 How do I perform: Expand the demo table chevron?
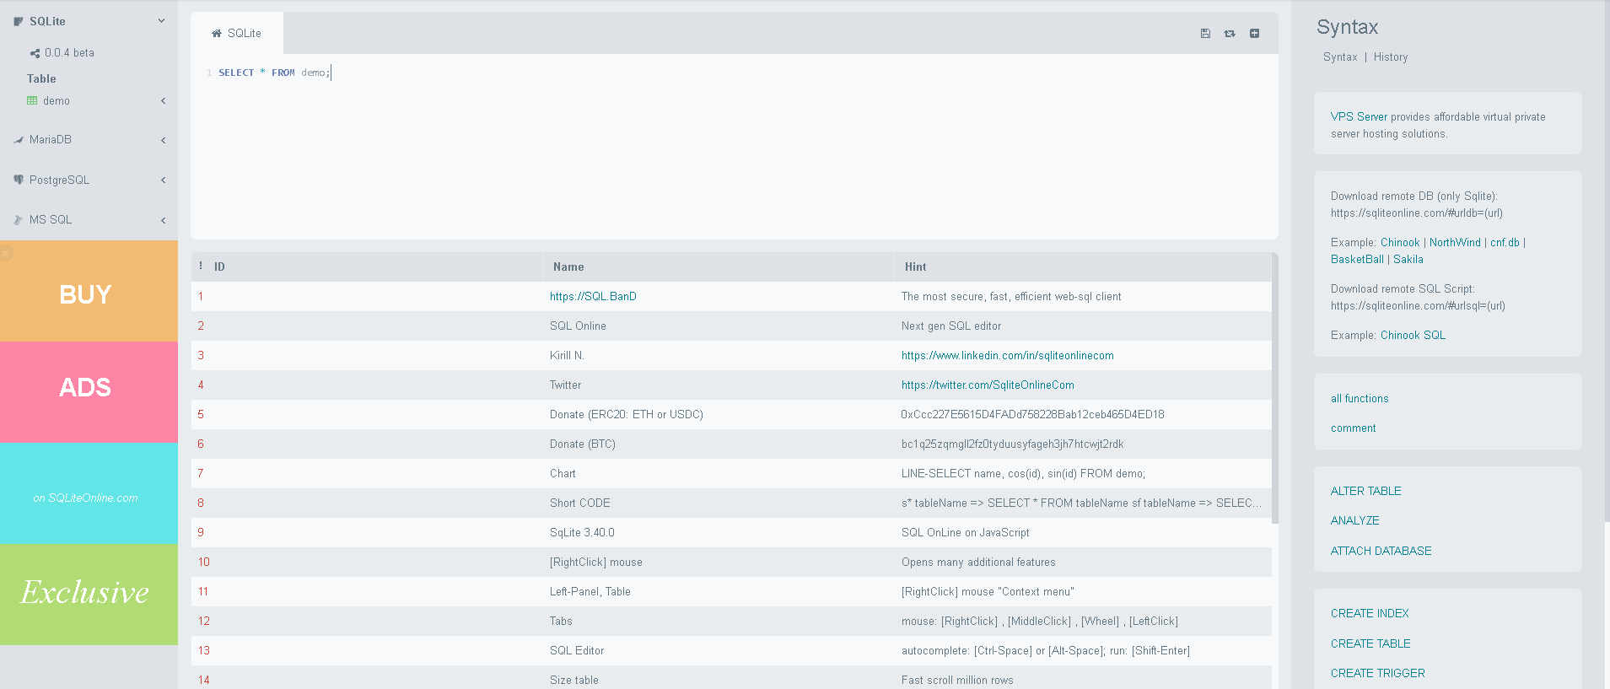pos(163,100)
